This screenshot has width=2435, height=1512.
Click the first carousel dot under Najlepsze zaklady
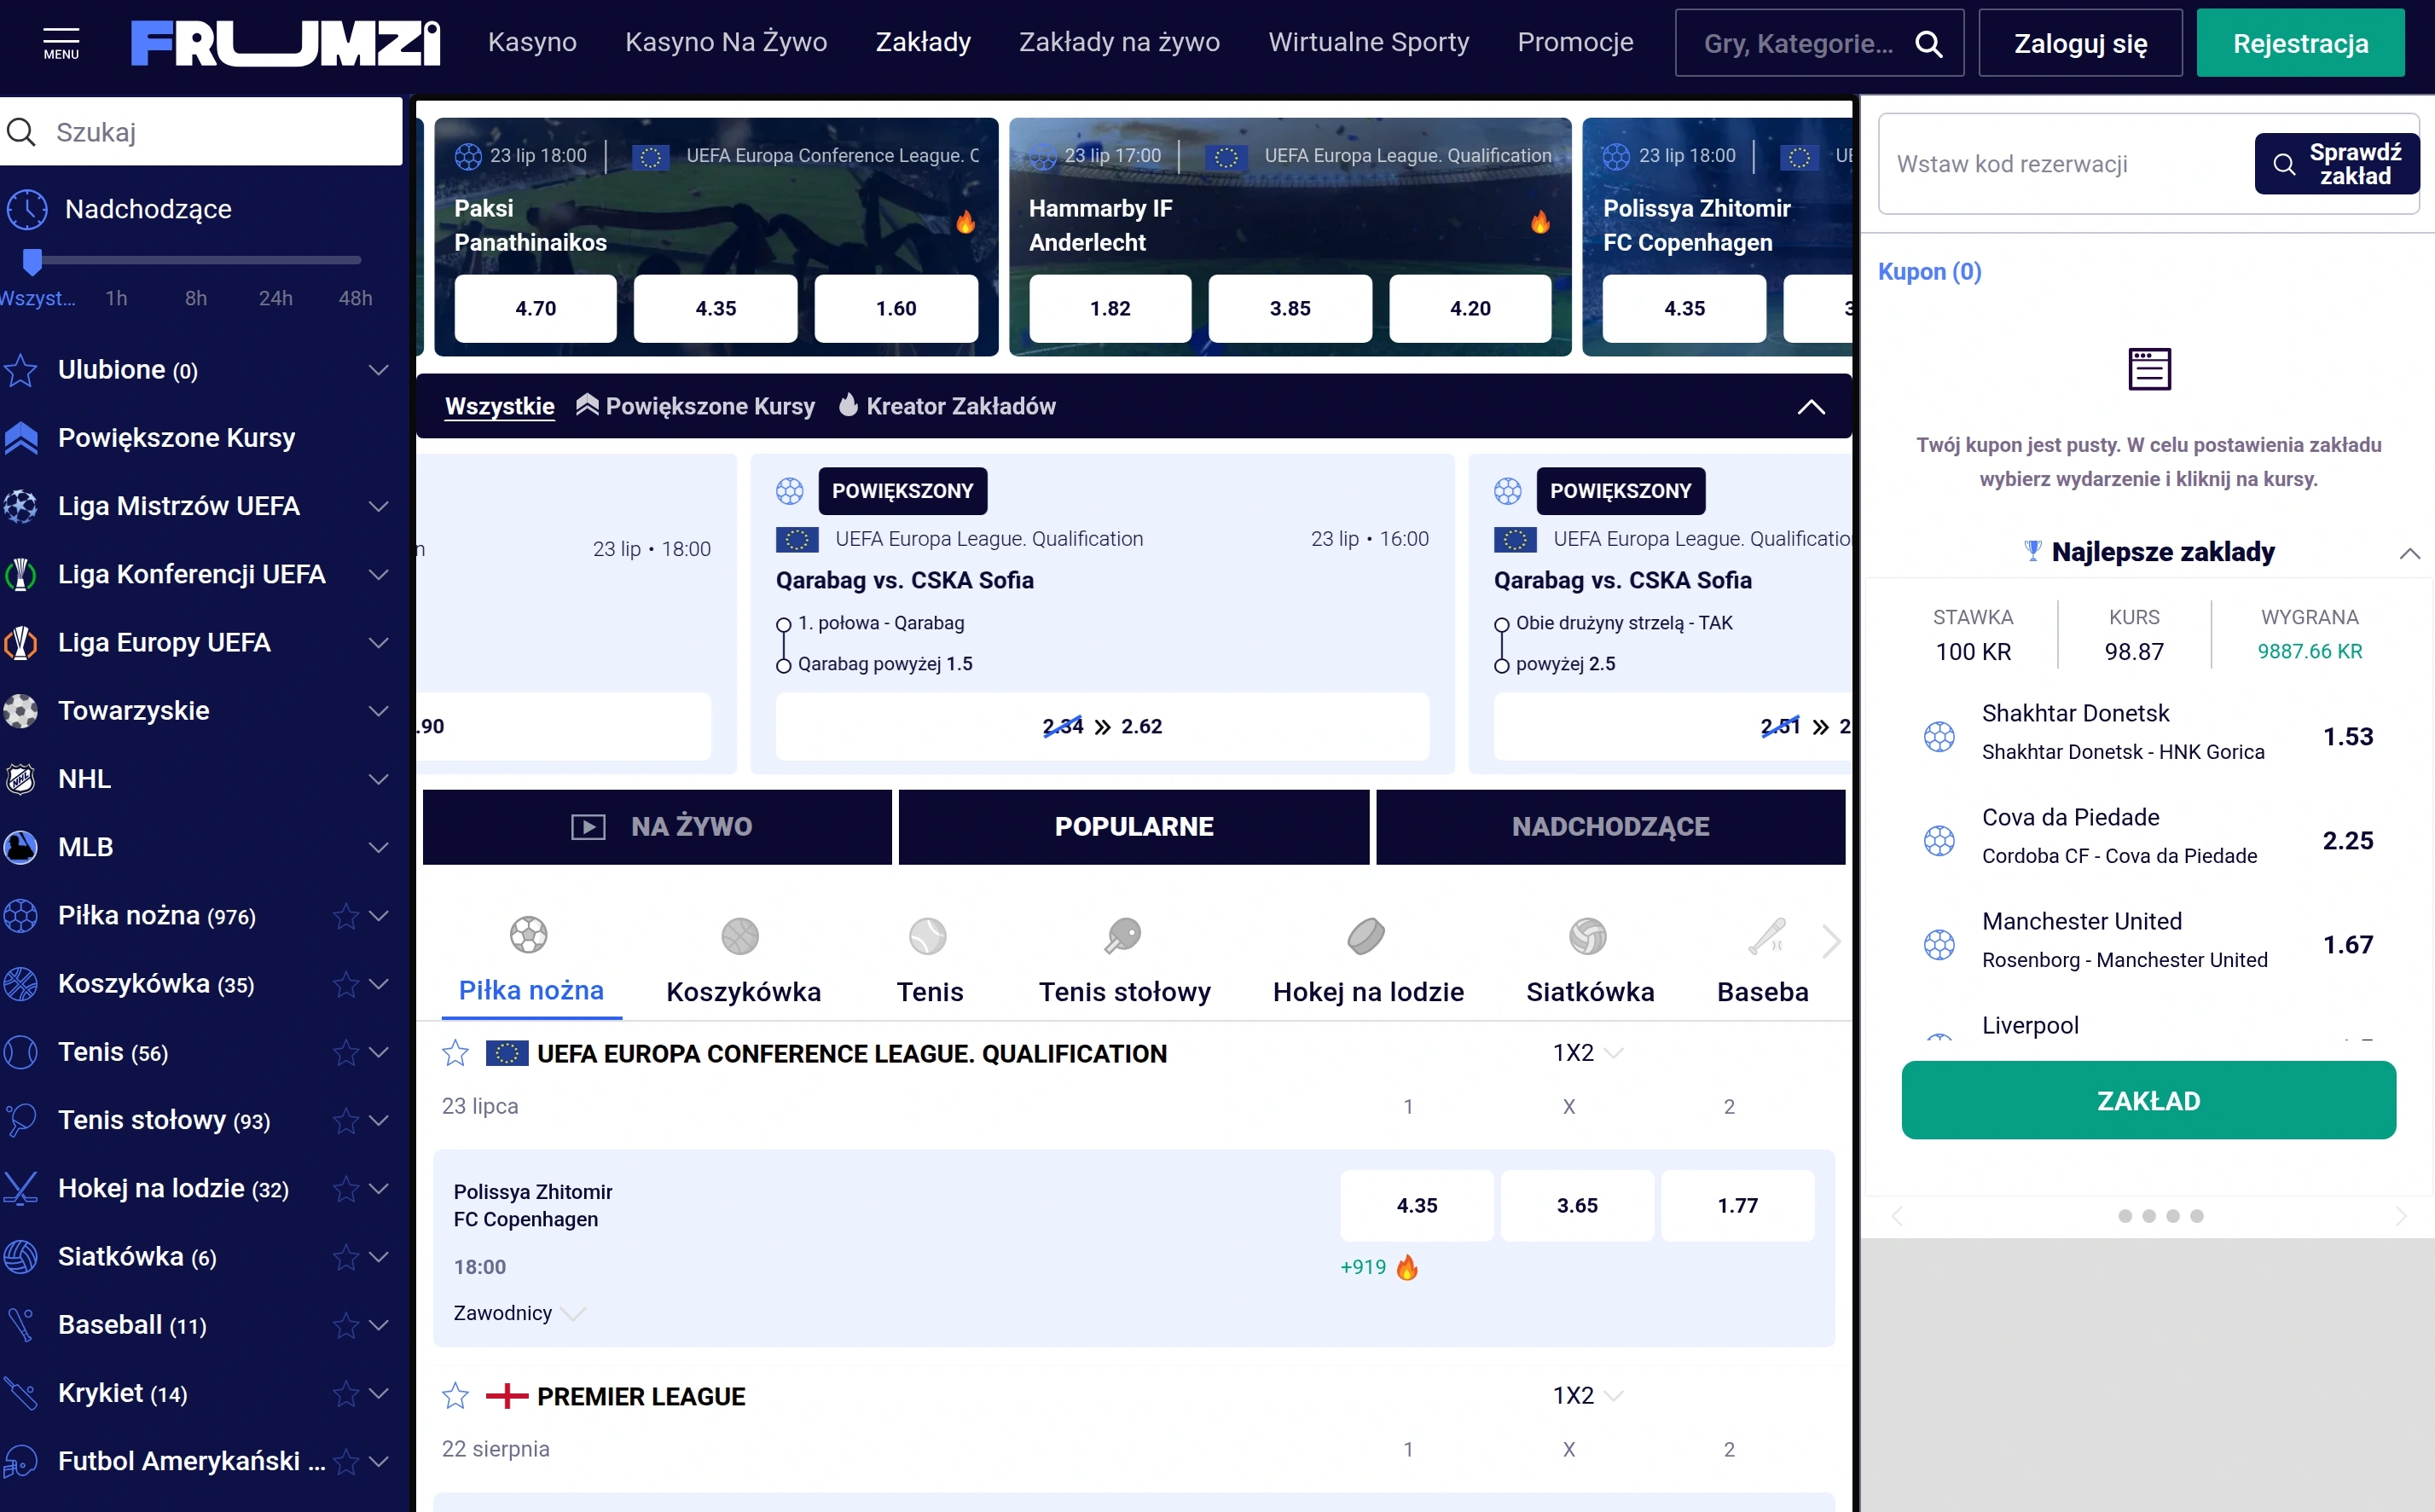coord(2125,1216)
